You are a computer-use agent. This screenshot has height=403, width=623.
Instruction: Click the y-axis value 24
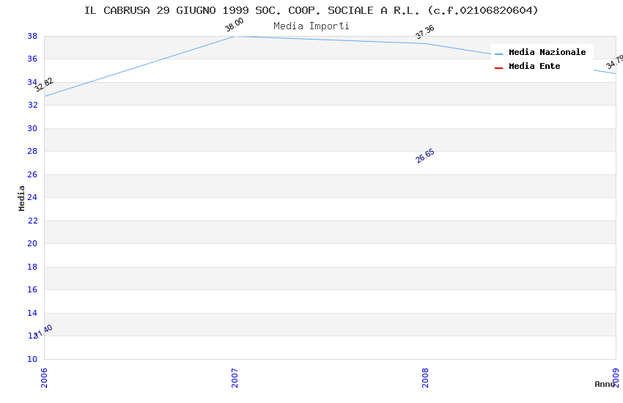[x=32, y=197]
